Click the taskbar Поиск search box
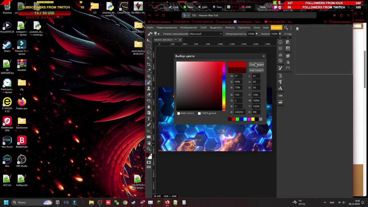The height and width of the screenshot is (207, 368). 32,202
